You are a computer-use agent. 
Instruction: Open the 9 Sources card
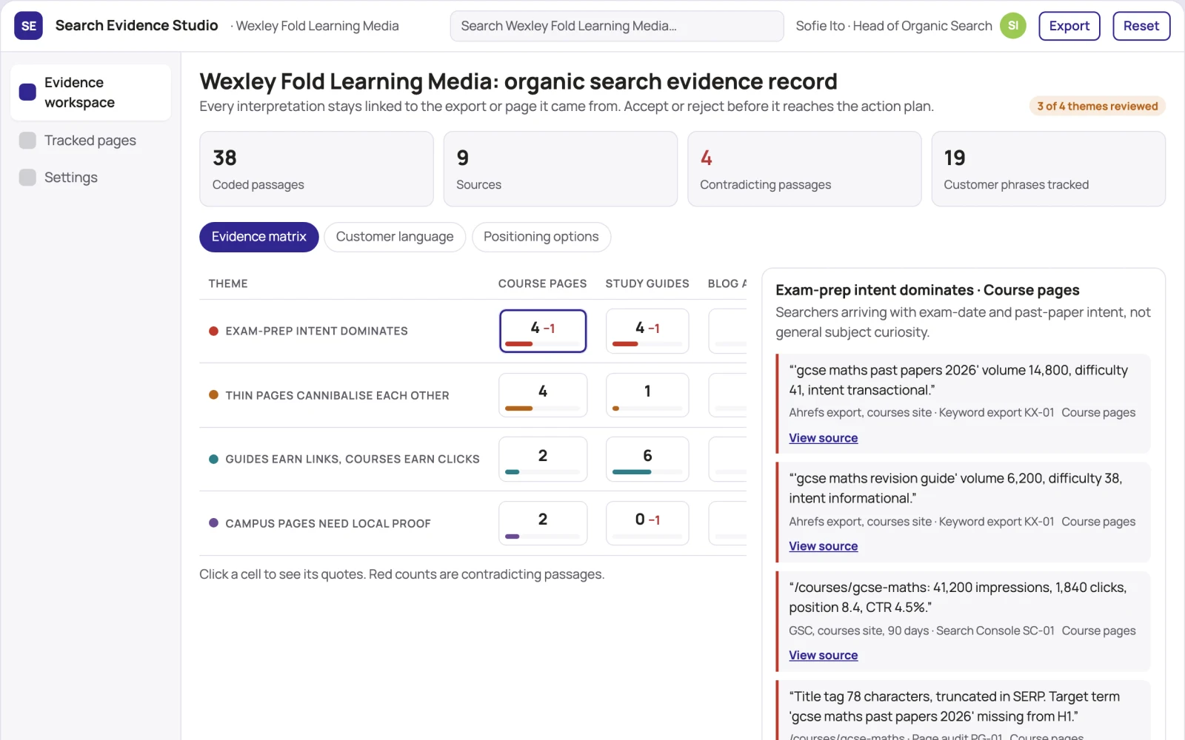[560, 169]
